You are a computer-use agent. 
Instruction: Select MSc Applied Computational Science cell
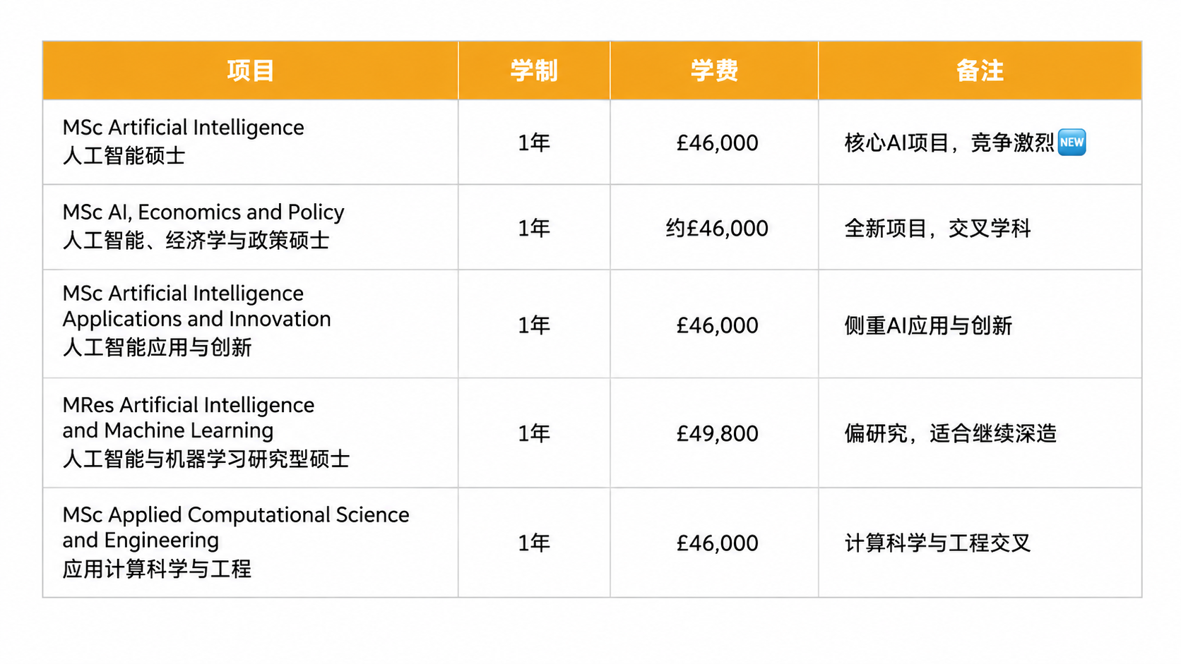(x=251, y=543)
